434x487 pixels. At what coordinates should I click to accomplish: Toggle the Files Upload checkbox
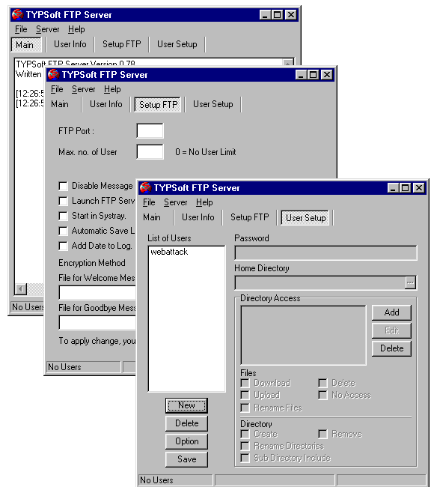pos(245,395)
